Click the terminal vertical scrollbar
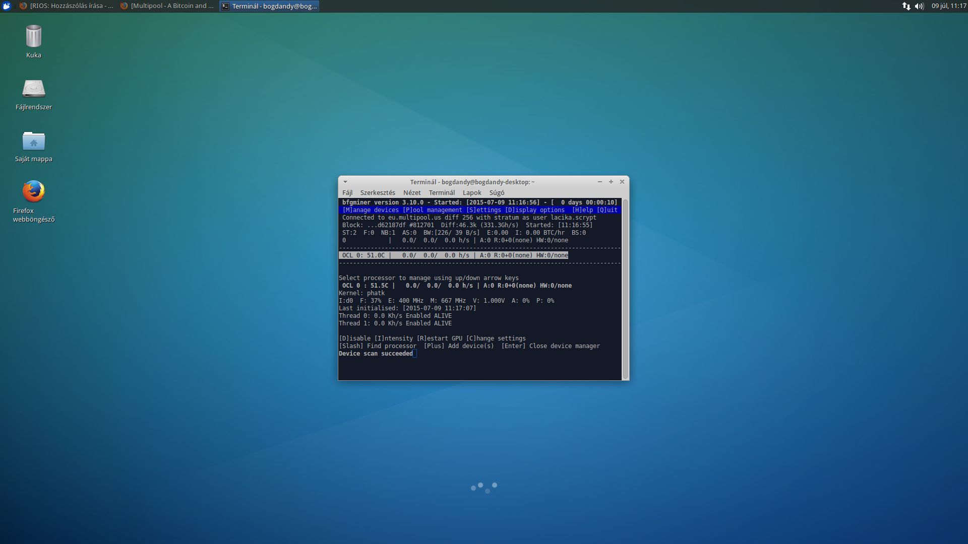This screenshot has width=968, height=544. tap(625, 289)
